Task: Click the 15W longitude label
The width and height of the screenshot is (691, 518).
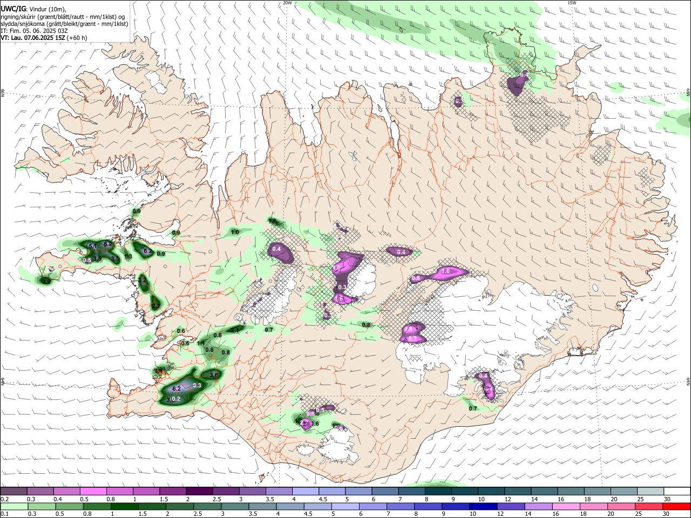Action: point(572,2)
